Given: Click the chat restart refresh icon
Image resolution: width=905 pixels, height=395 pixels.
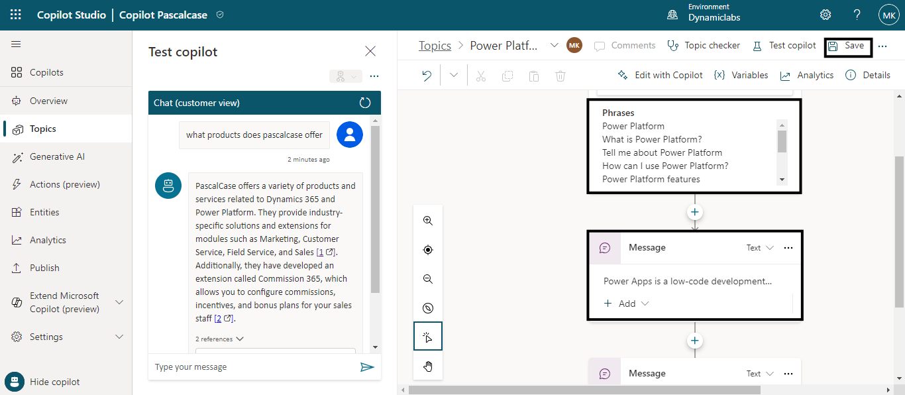Looking at the screenshot, I should click(365, 103).
